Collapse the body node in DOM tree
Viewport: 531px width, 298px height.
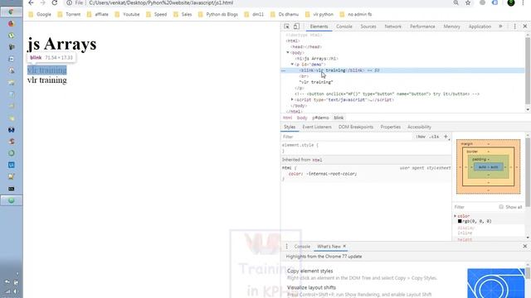(x=288, y=53)
